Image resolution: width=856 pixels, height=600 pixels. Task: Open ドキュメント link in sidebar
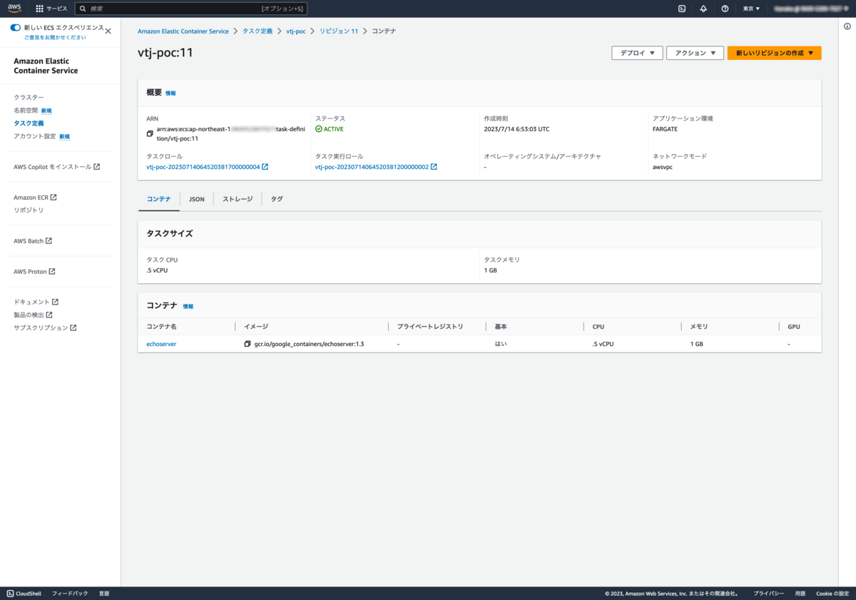pyautogui.click(x=36, y=302)
